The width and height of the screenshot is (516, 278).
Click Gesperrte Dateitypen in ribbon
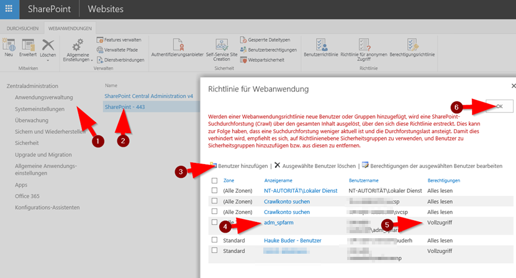click(265, 40)
